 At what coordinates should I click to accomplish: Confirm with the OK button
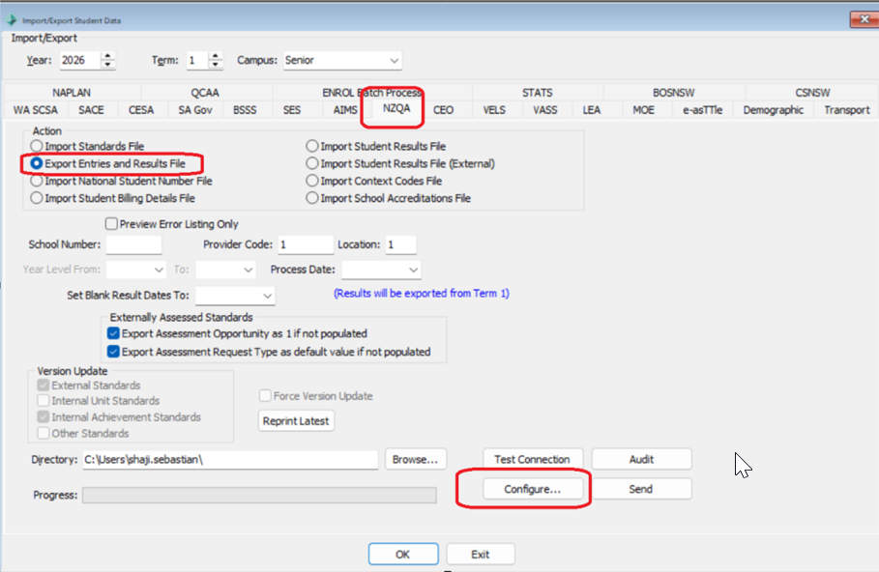[x=403, y=554]
